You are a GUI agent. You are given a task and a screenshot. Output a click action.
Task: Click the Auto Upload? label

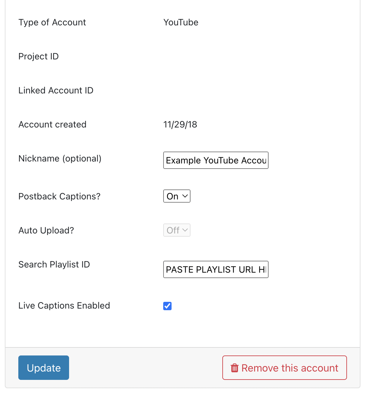coord(46,230)
